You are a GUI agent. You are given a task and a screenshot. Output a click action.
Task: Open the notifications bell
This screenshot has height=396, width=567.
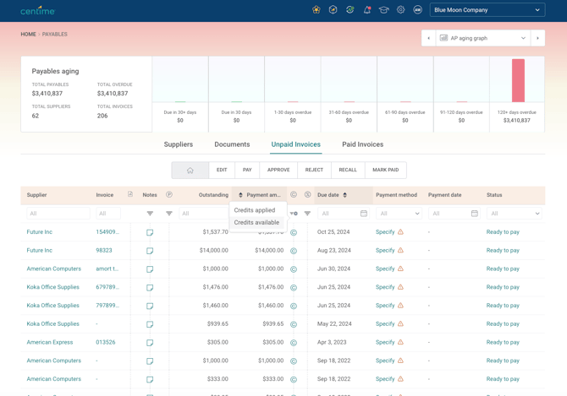(367, 10)
